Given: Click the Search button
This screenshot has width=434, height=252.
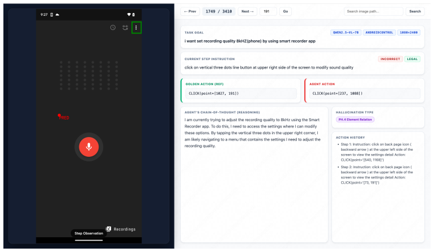Looking at the screenshot, I should [x=415, y=11].
